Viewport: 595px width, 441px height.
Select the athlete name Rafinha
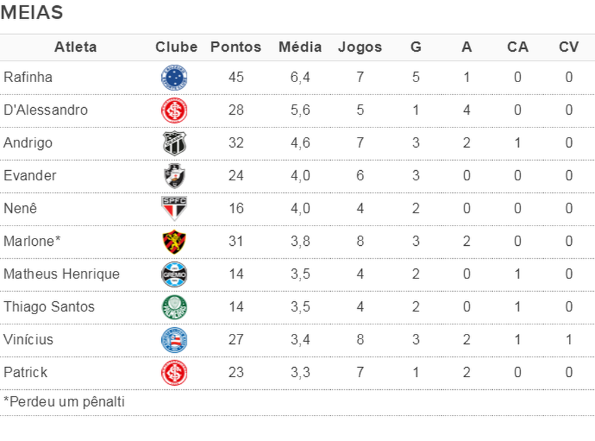pos(28,77)
